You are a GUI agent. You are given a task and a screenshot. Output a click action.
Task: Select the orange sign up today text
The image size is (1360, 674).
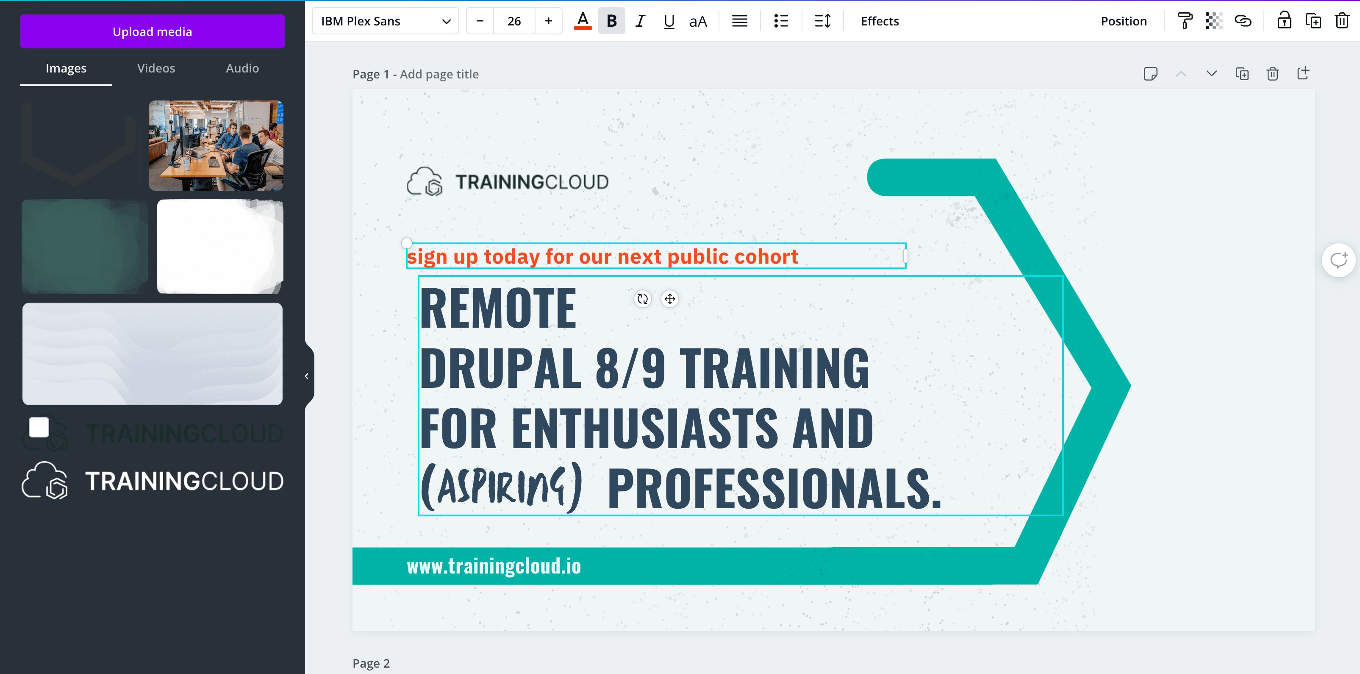[602, 257]
